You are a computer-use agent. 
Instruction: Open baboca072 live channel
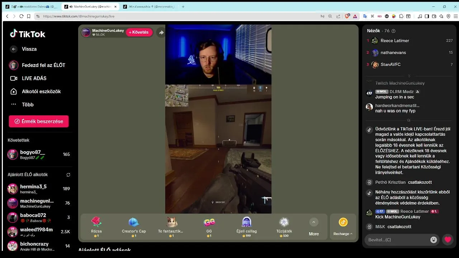[39, 218]
